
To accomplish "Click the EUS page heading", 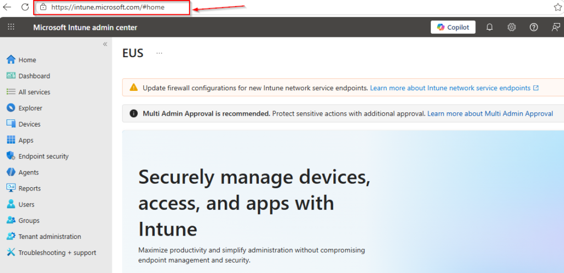I will point(133,53).
